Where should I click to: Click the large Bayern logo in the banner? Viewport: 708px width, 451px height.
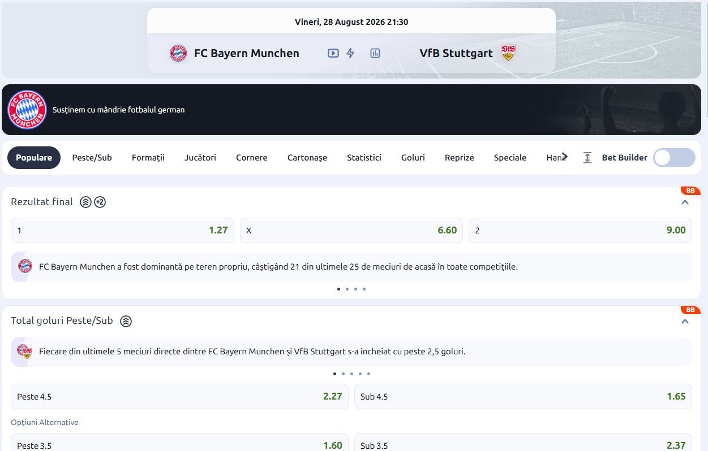click(x=27, y=110)
